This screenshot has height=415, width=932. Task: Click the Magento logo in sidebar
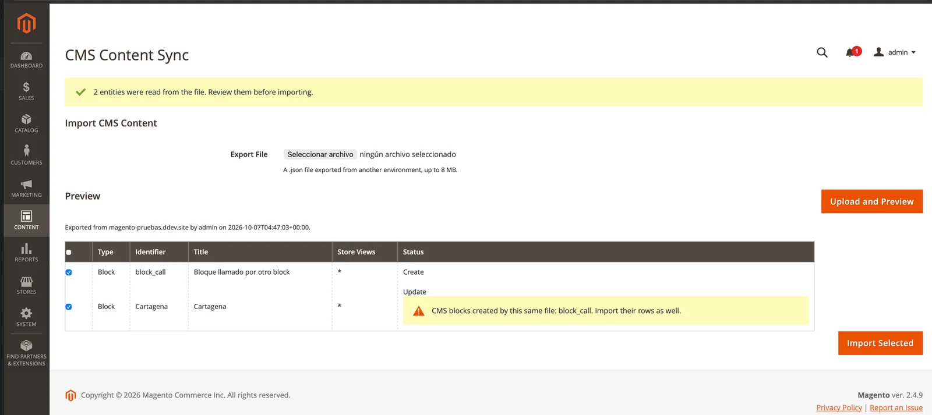pos(26,23)
